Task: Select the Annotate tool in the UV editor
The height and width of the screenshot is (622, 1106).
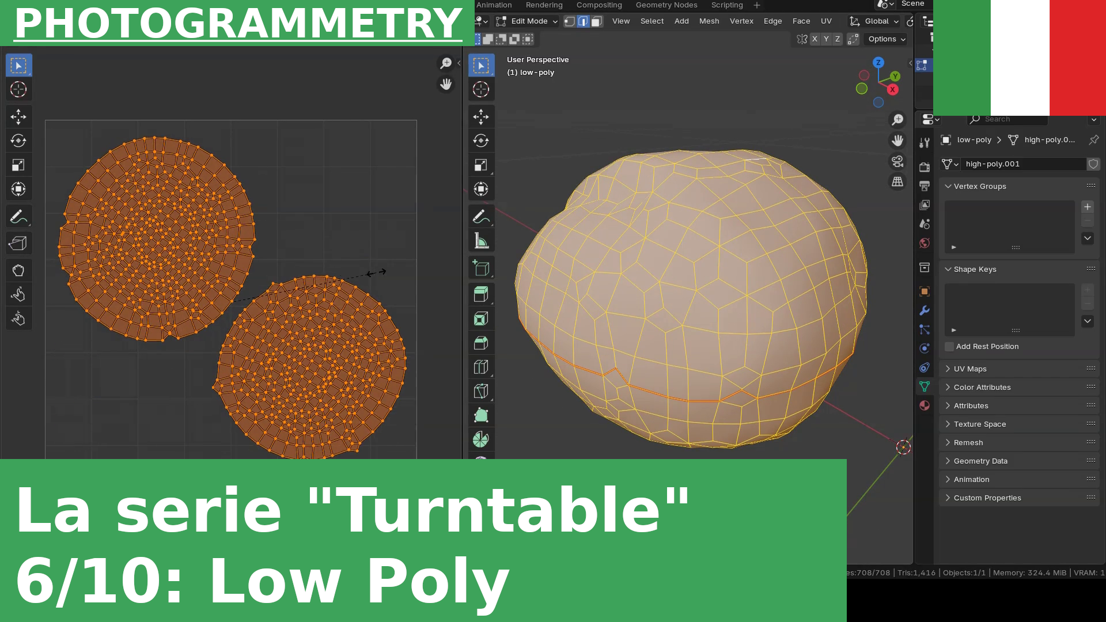Action: point(18,217)
